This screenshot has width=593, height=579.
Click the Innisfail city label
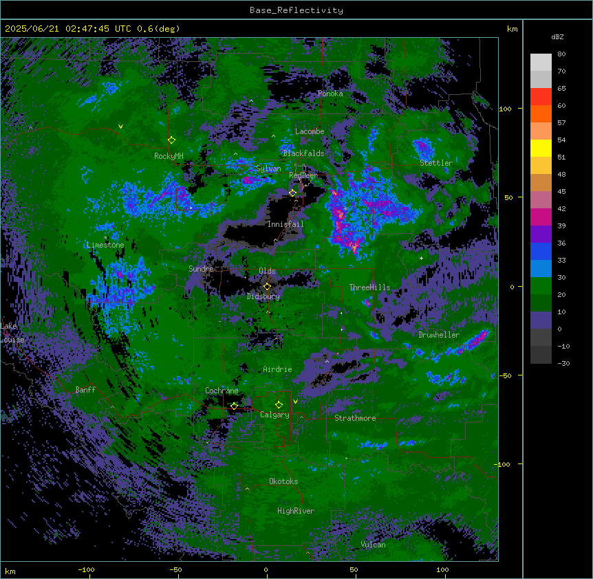click(x=285, y=224)
